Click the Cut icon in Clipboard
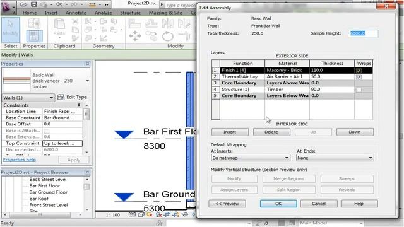Viewport: 404px width, 227px height. pos(75,21)
